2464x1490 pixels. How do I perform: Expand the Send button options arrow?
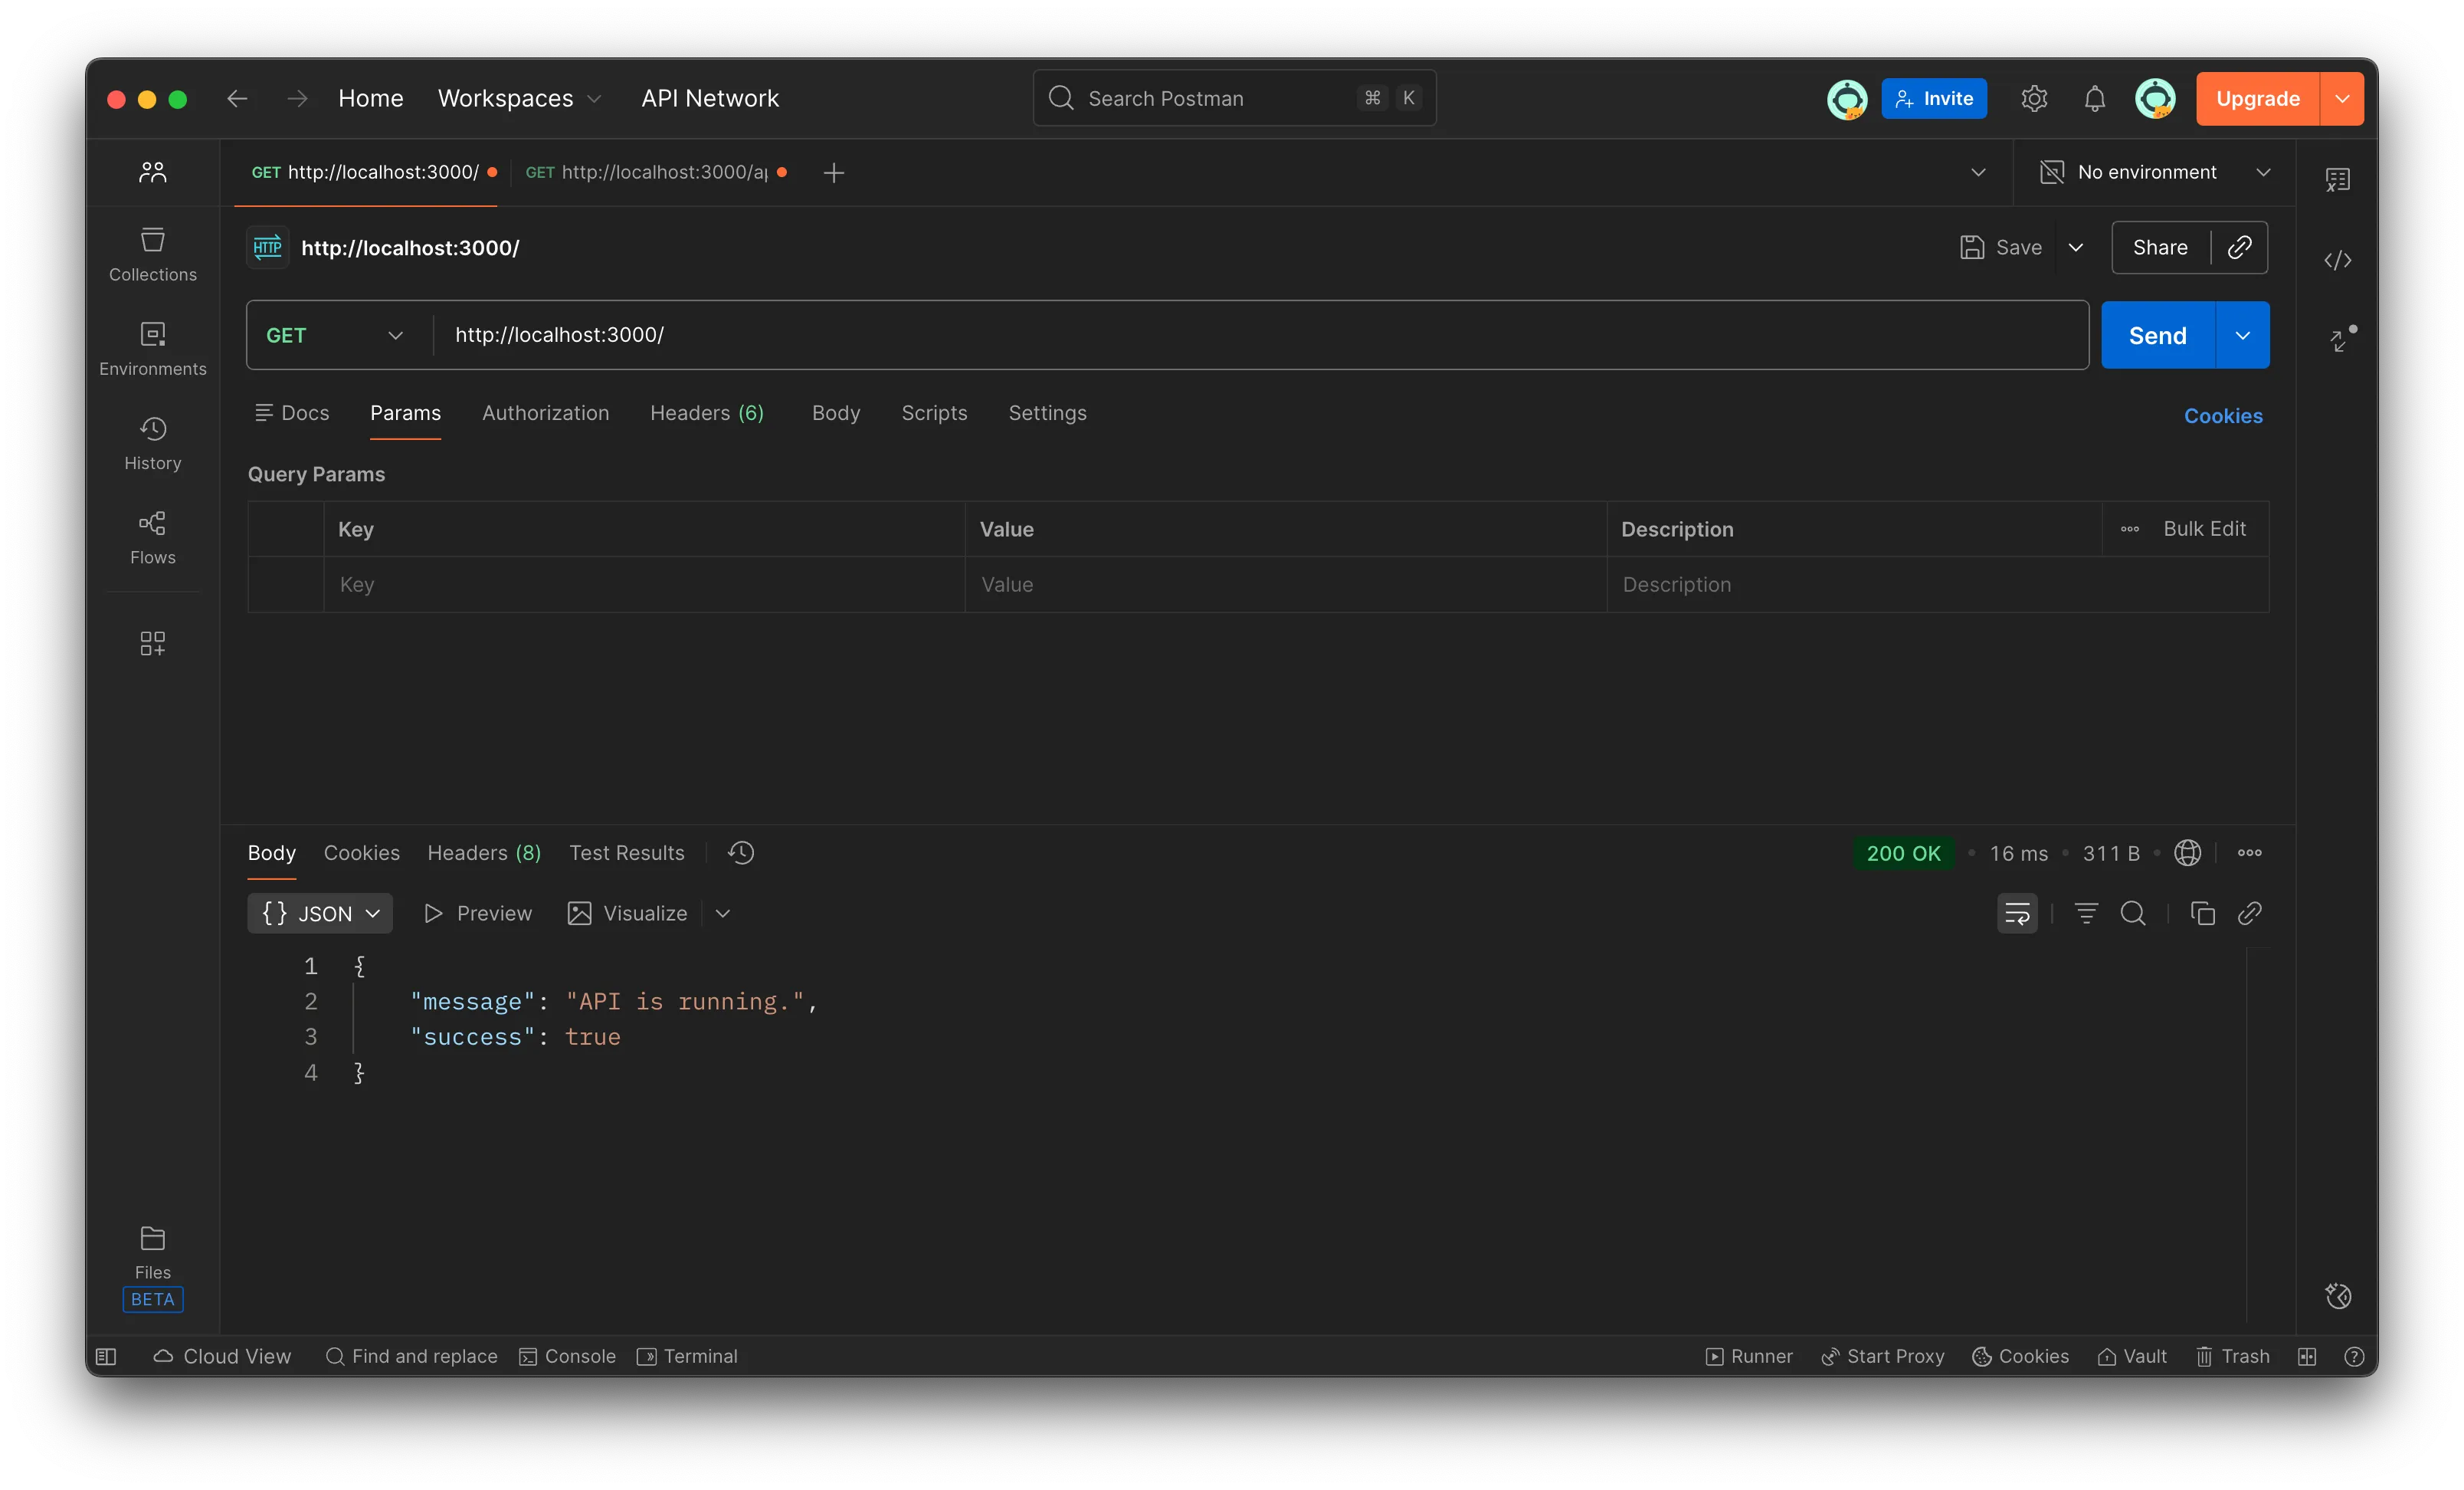2242,335
